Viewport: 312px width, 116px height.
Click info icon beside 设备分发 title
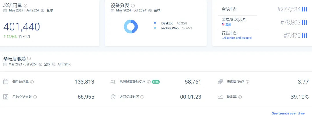[x=133, y=5]
